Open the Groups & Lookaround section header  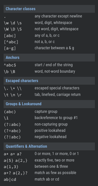(49, 104)
